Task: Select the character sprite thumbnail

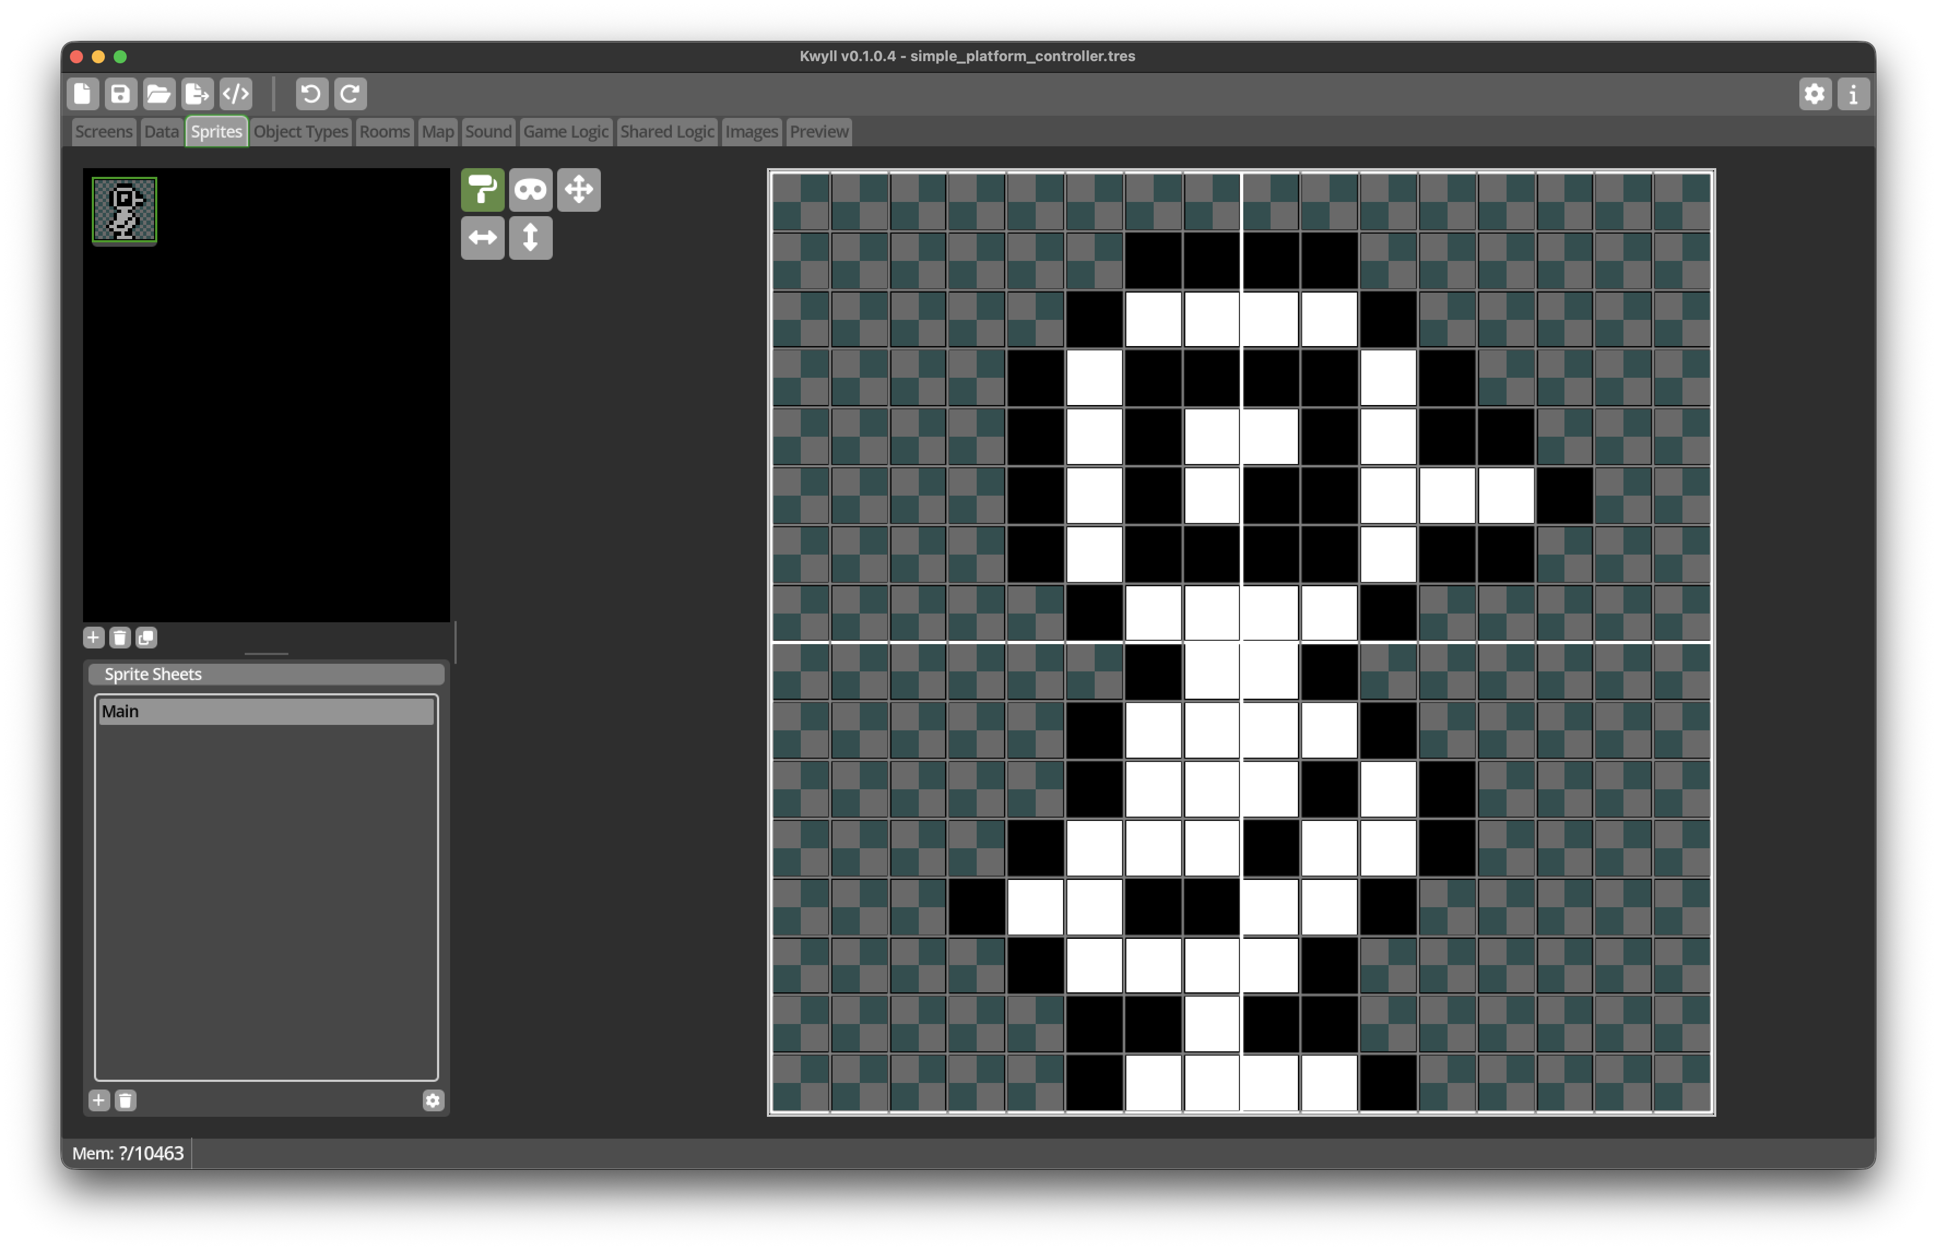Action: 124,210
